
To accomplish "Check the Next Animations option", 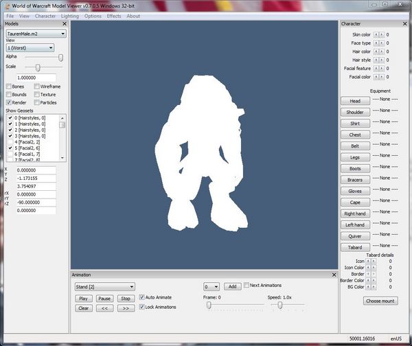I will pyautogui.click(x=247, y=285).
